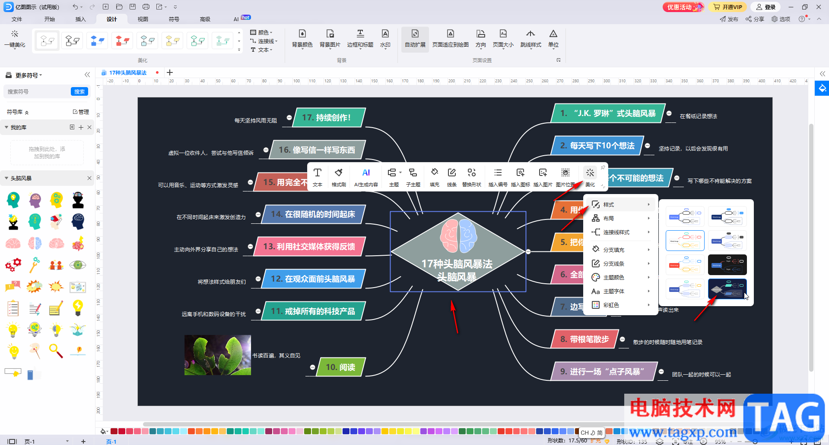This screenshot has width=829, height=445.
Task: Pin the floating toolbar
Action: [x=603, y=167]
